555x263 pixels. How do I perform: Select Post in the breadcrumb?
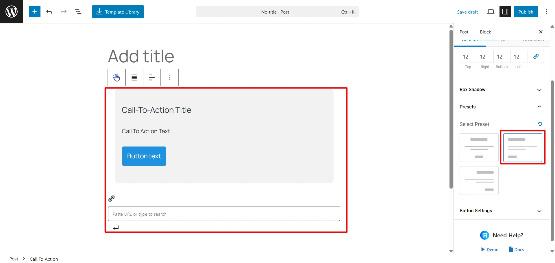(14, 259)
